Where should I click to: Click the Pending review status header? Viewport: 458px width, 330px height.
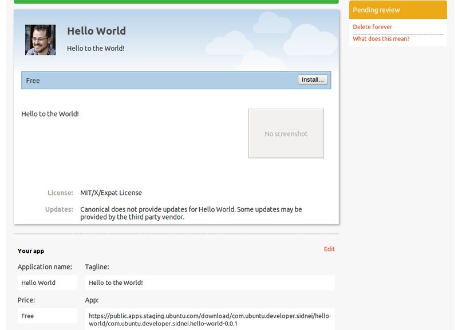398,10
